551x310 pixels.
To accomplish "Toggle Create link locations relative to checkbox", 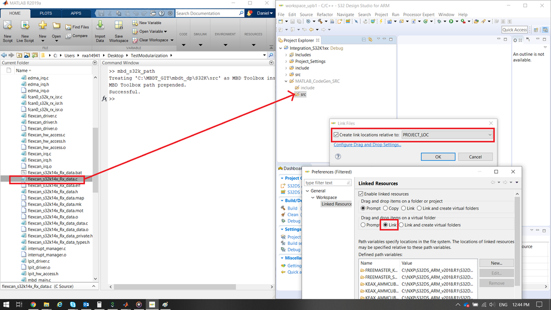I will 336,135.
